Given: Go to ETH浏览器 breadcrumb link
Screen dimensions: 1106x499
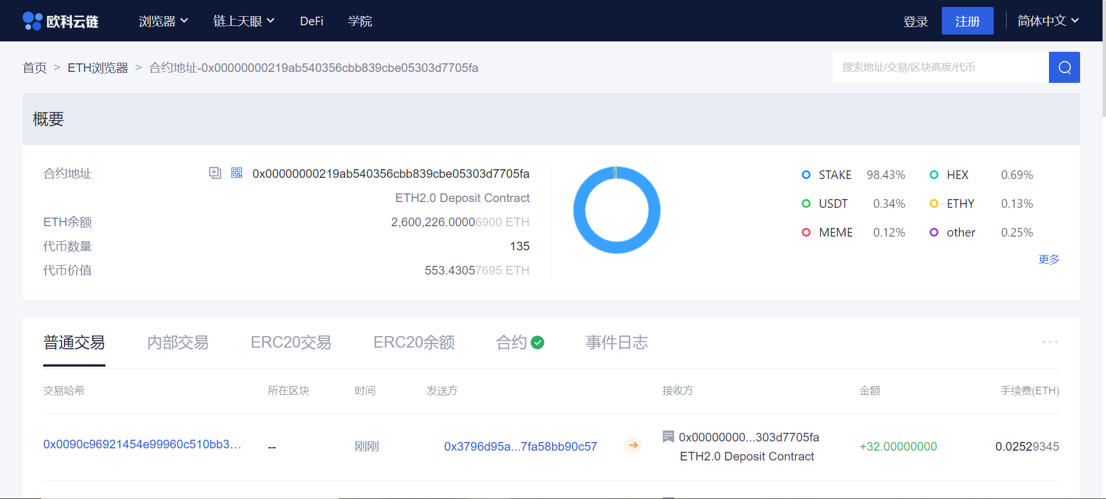Looking at the screenshot, I should point(98,68).
